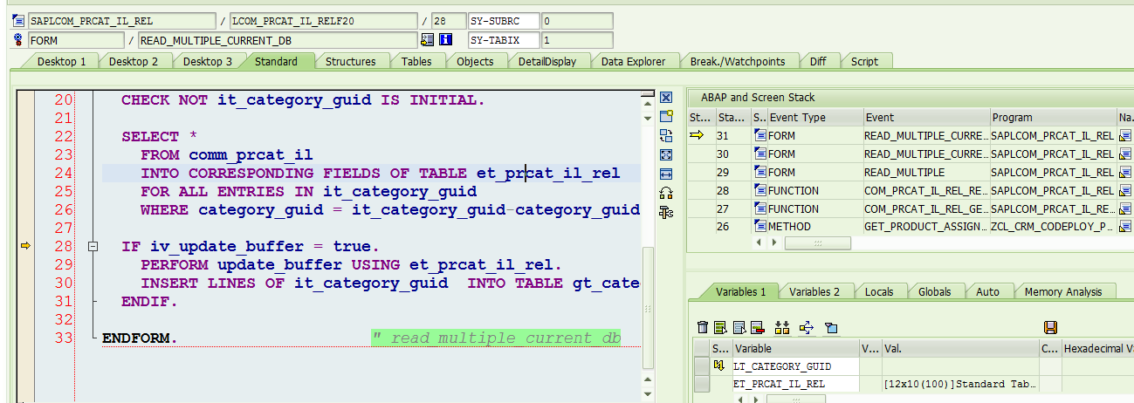Viewport: 1134px width, 403px height.
Task: Click the [12x10(100)]Standard Table value cell
Action: point(959,384)
